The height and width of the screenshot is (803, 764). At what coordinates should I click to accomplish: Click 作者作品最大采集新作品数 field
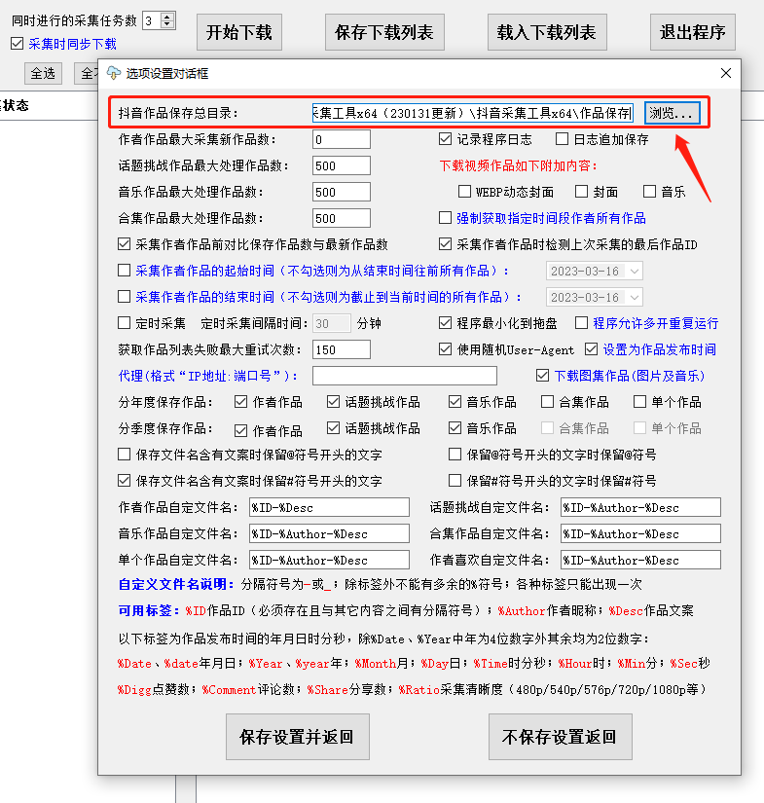342,139
